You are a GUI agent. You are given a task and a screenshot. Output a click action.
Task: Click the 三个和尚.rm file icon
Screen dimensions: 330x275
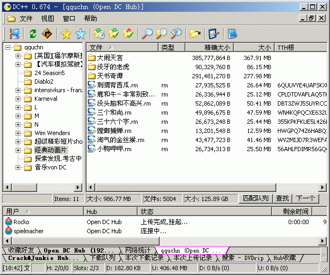click(91, 113)
